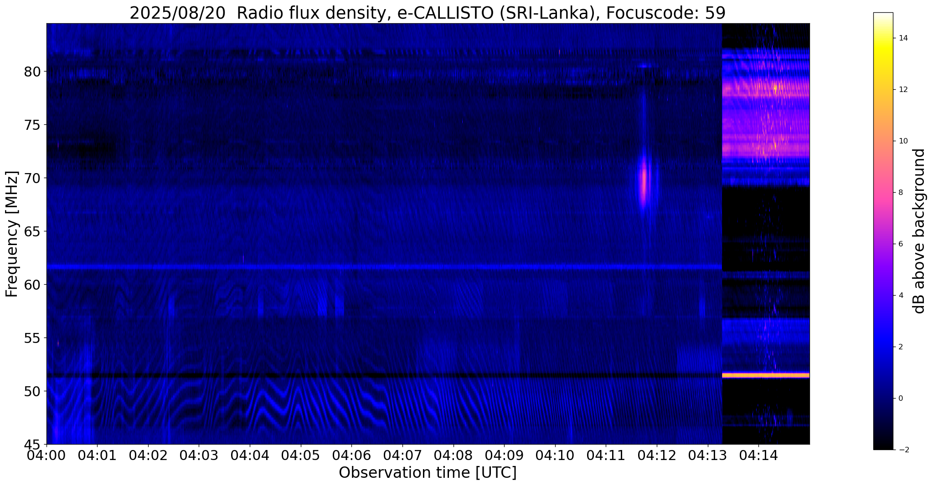This screenshot has width=933, height=486.
Task: Click the 70 MHz frequency tick label
Action: [x=32, y=178]
